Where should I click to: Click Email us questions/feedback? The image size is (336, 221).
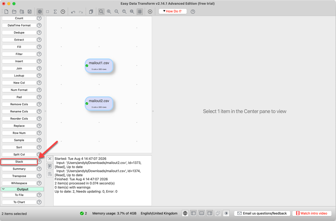click(262, 213)
